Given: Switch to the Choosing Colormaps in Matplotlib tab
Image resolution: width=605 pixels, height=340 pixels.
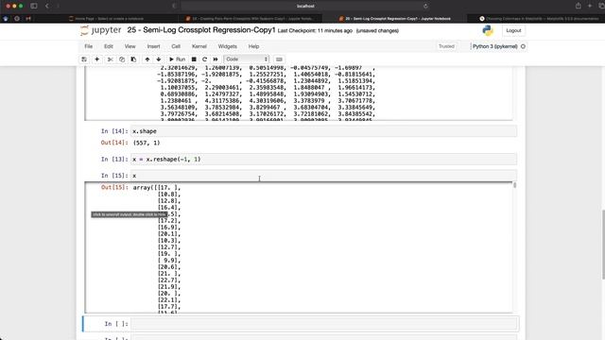Looking at the screenshot, I should 539,19.
